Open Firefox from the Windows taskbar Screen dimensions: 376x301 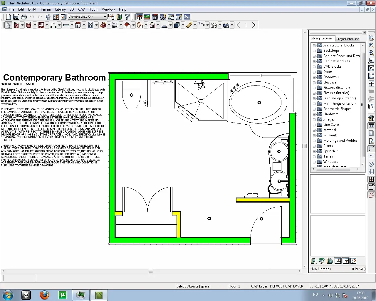[44, 295]
